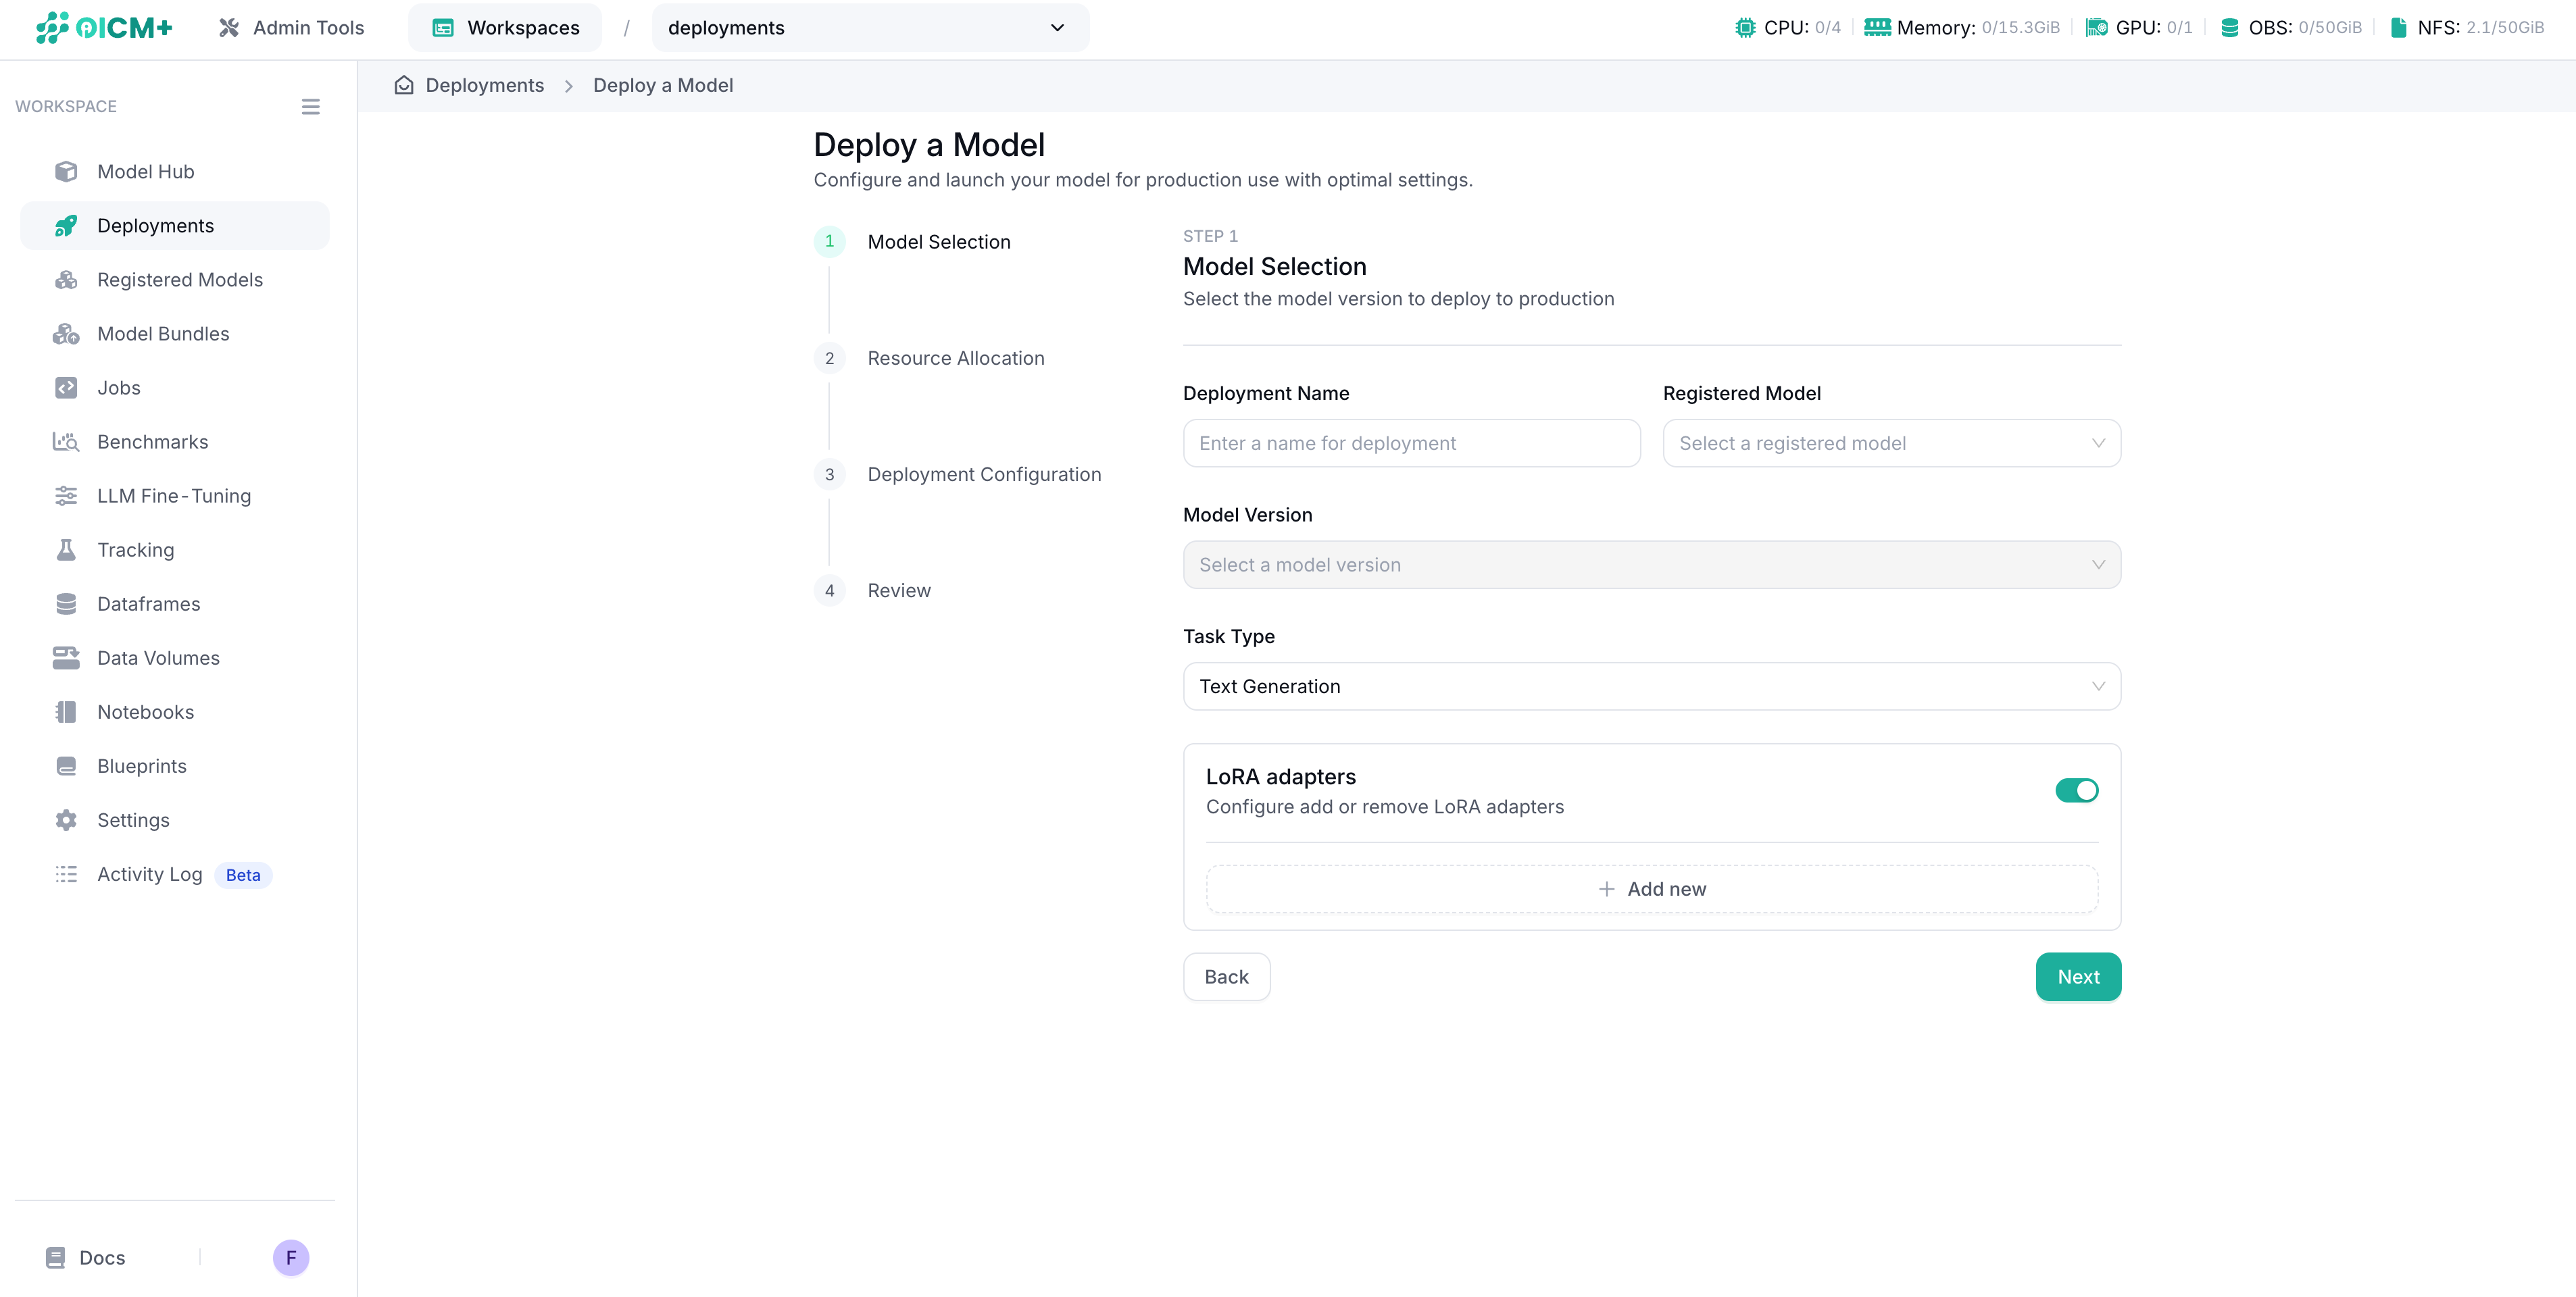Screen dimensions: 2576x1297
Task: Collapse sidebar with the hamburger icon
Action: click(310, 107)
